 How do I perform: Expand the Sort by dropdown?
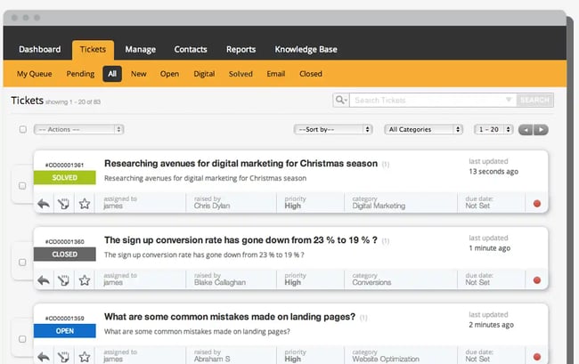pyautogui.click(x=332, y=130)
